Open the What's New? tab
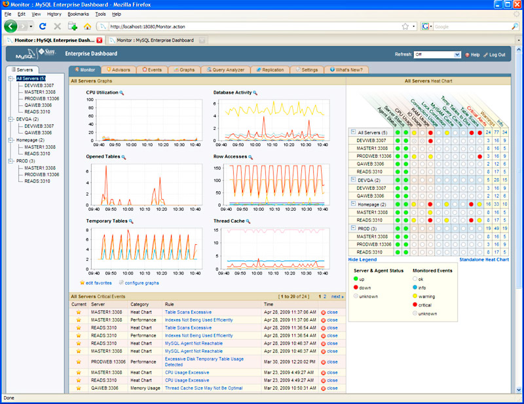This screenshot has height=404, width=524. [x=346, y=69]
